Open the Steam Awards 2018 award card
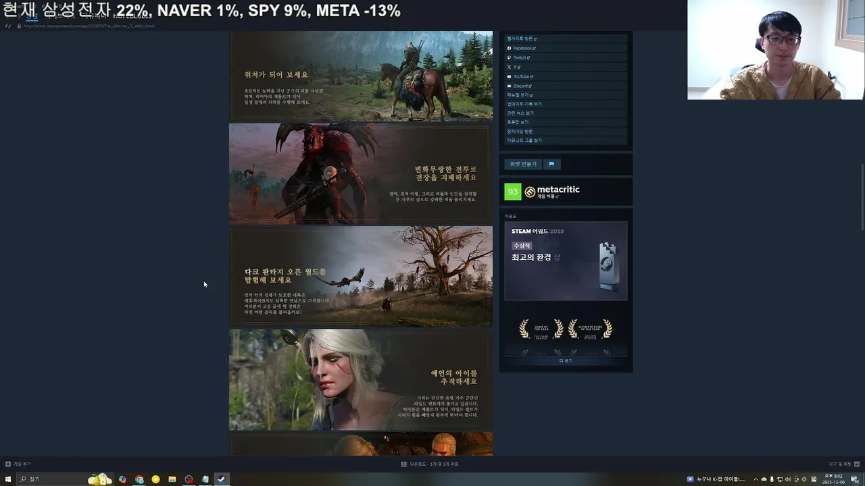Screen dimensions: 865x486 pos(566,261)
